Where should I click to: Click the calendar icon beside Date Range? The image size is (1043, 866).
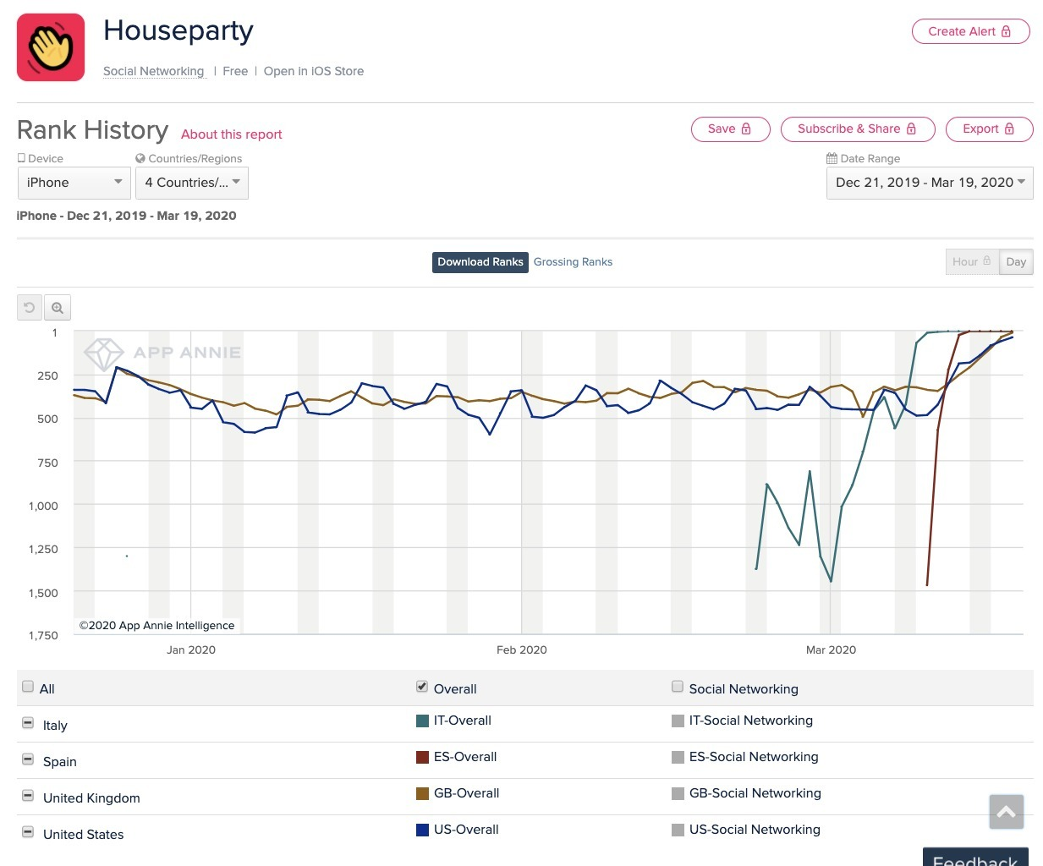coord(832,158)
